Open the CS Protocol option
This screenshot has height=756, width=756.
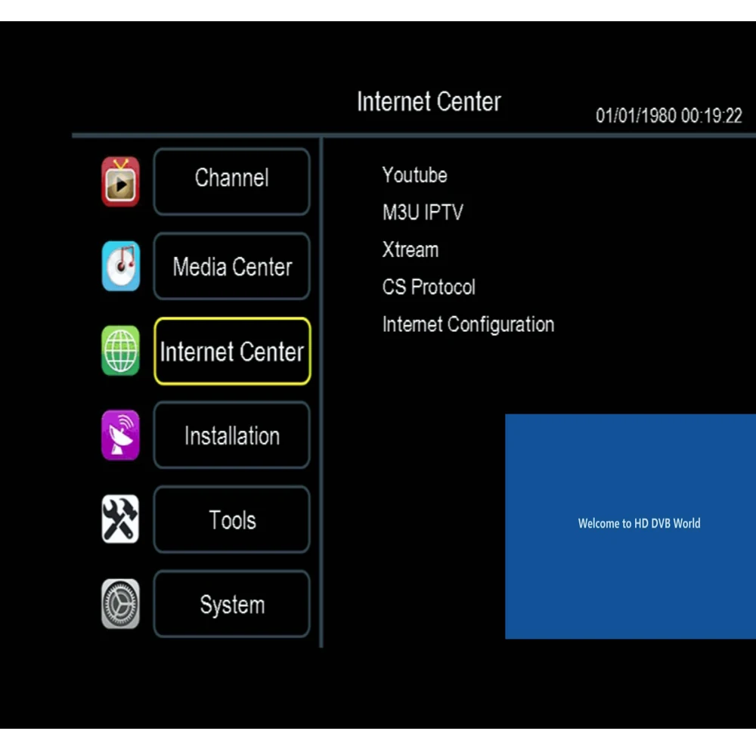pyautogui.click(x=429, y=287)
